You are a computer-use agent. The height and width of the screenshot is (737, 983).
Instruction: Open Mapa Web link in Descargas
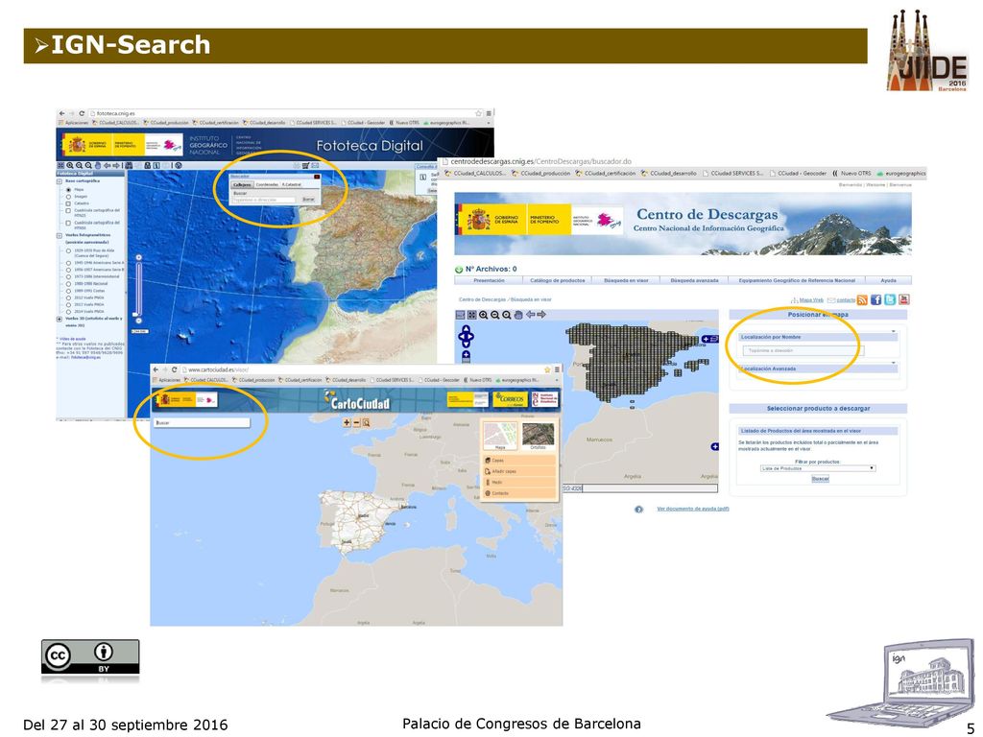pos(811,300)
